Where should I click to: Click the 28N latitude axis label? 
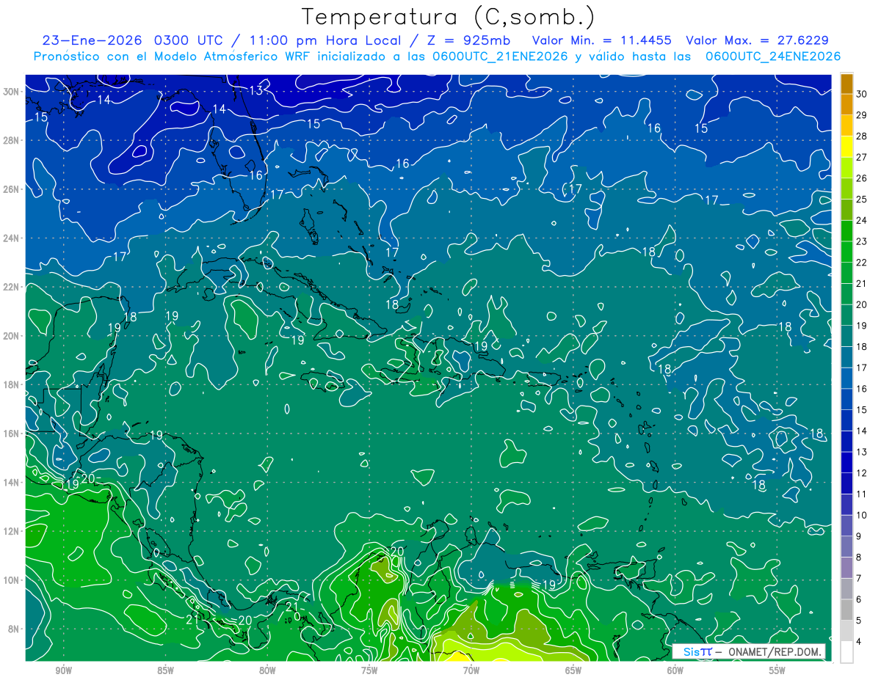point(11,140)
